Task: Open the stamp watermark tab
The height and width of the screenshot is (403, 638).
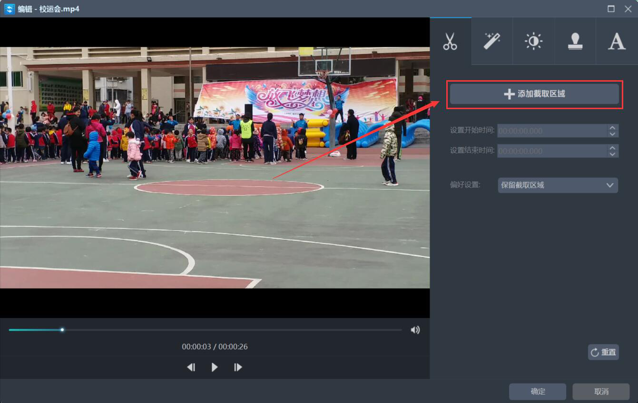Action: tap(575, 41)
